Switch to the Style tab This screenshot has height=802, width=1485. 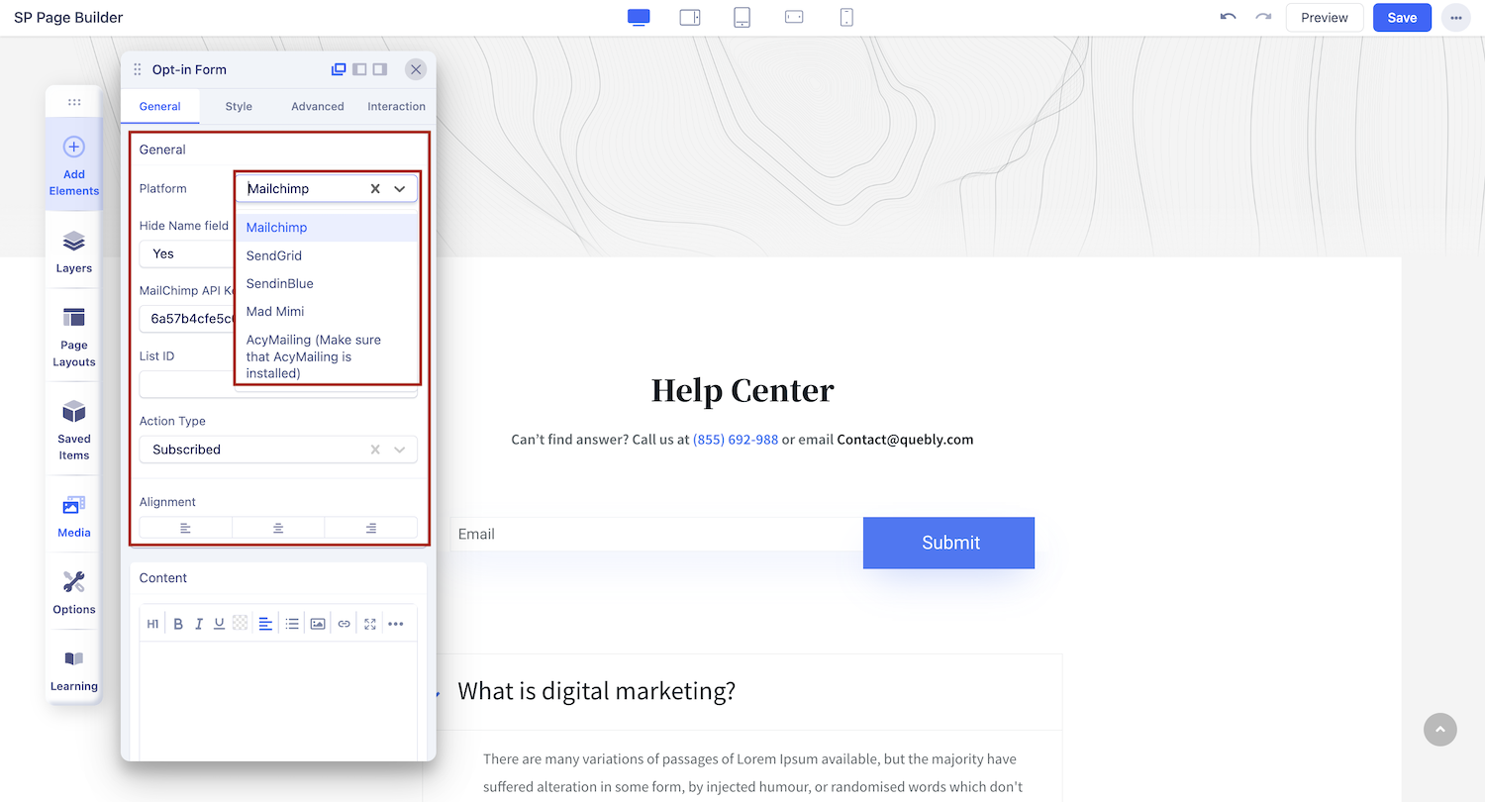pyautogui.click(x=239, y=106)
